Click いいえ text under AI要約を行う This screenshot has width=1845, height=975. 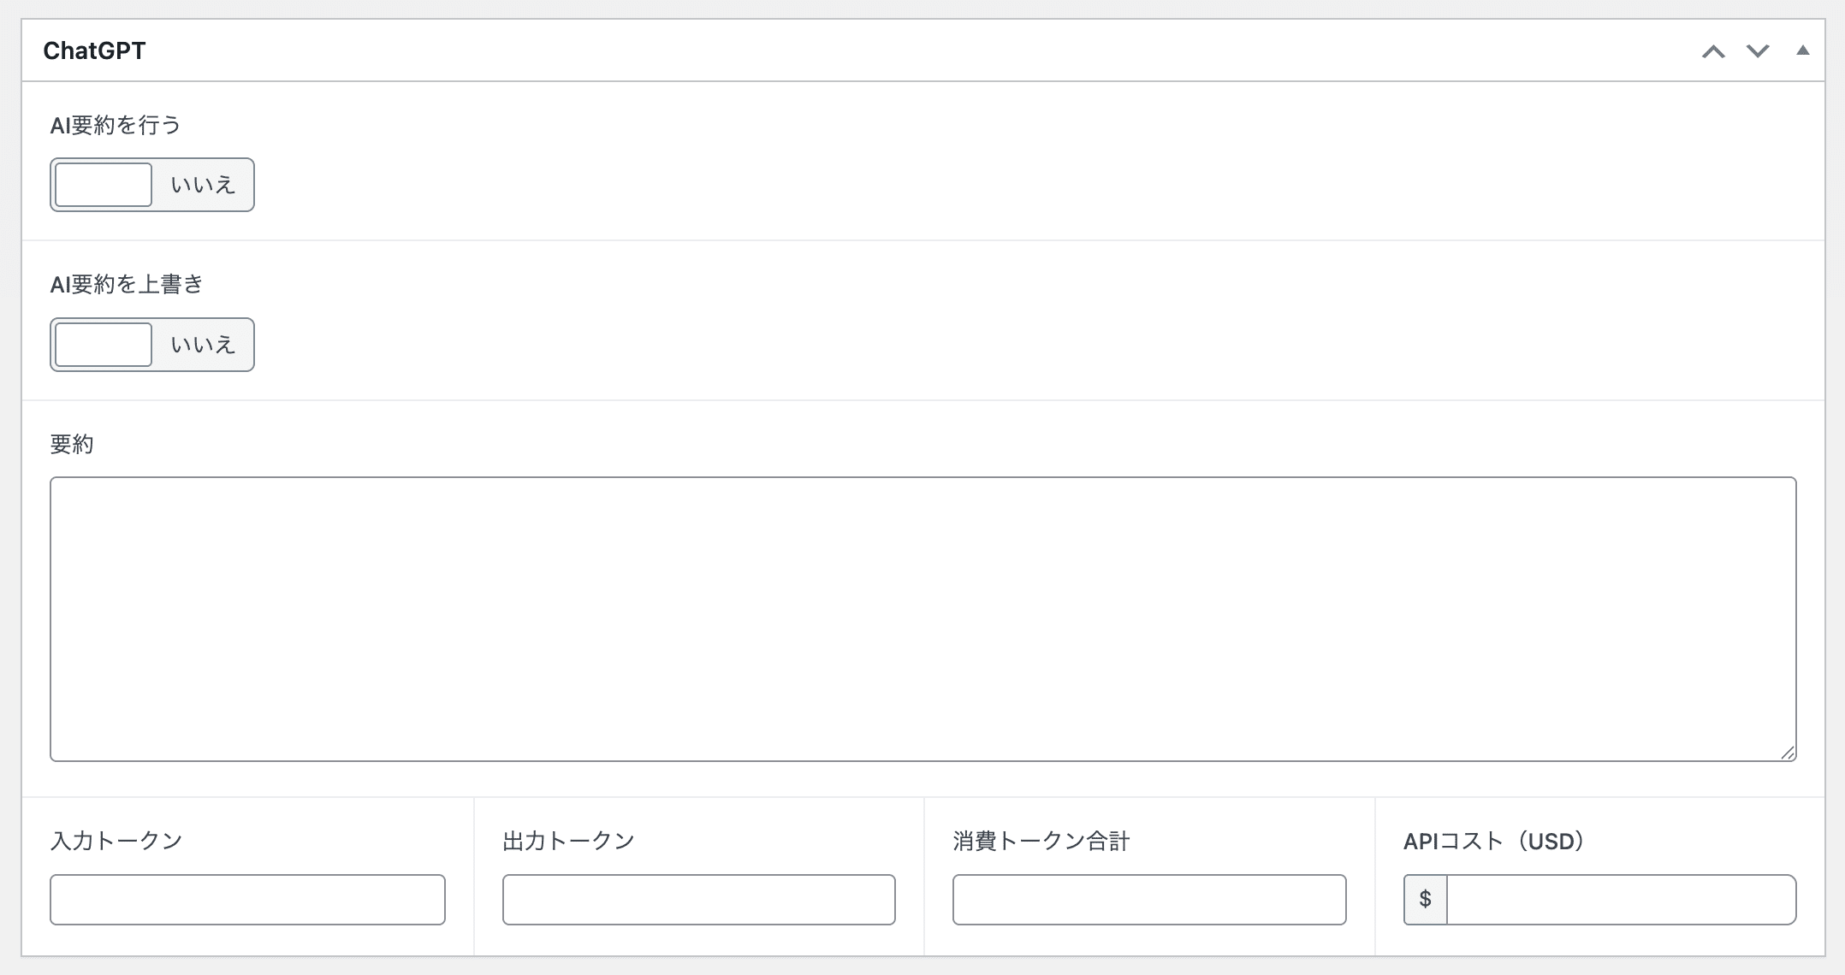coord(203,185)
